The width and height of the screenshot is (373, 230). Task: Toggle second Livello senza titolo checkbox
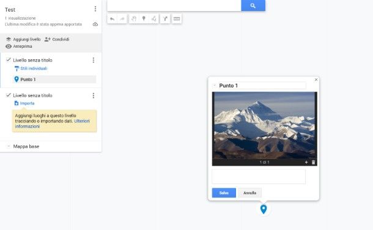pyautogui.click(x=9, y=95)
